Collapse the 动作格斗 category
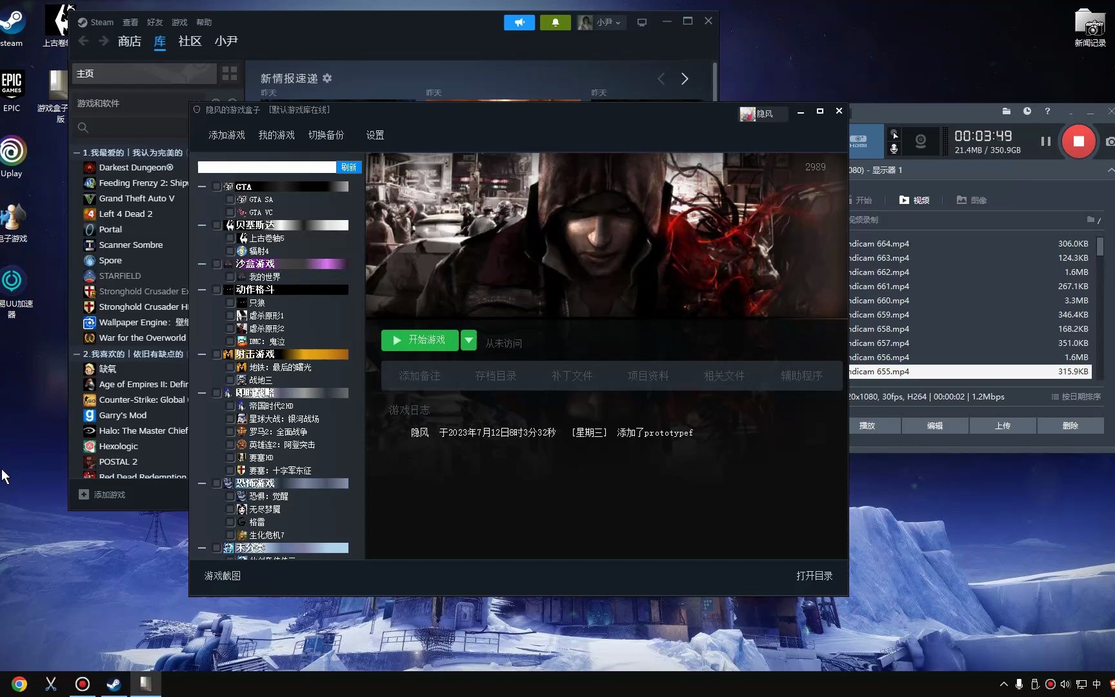 (202, 290)
